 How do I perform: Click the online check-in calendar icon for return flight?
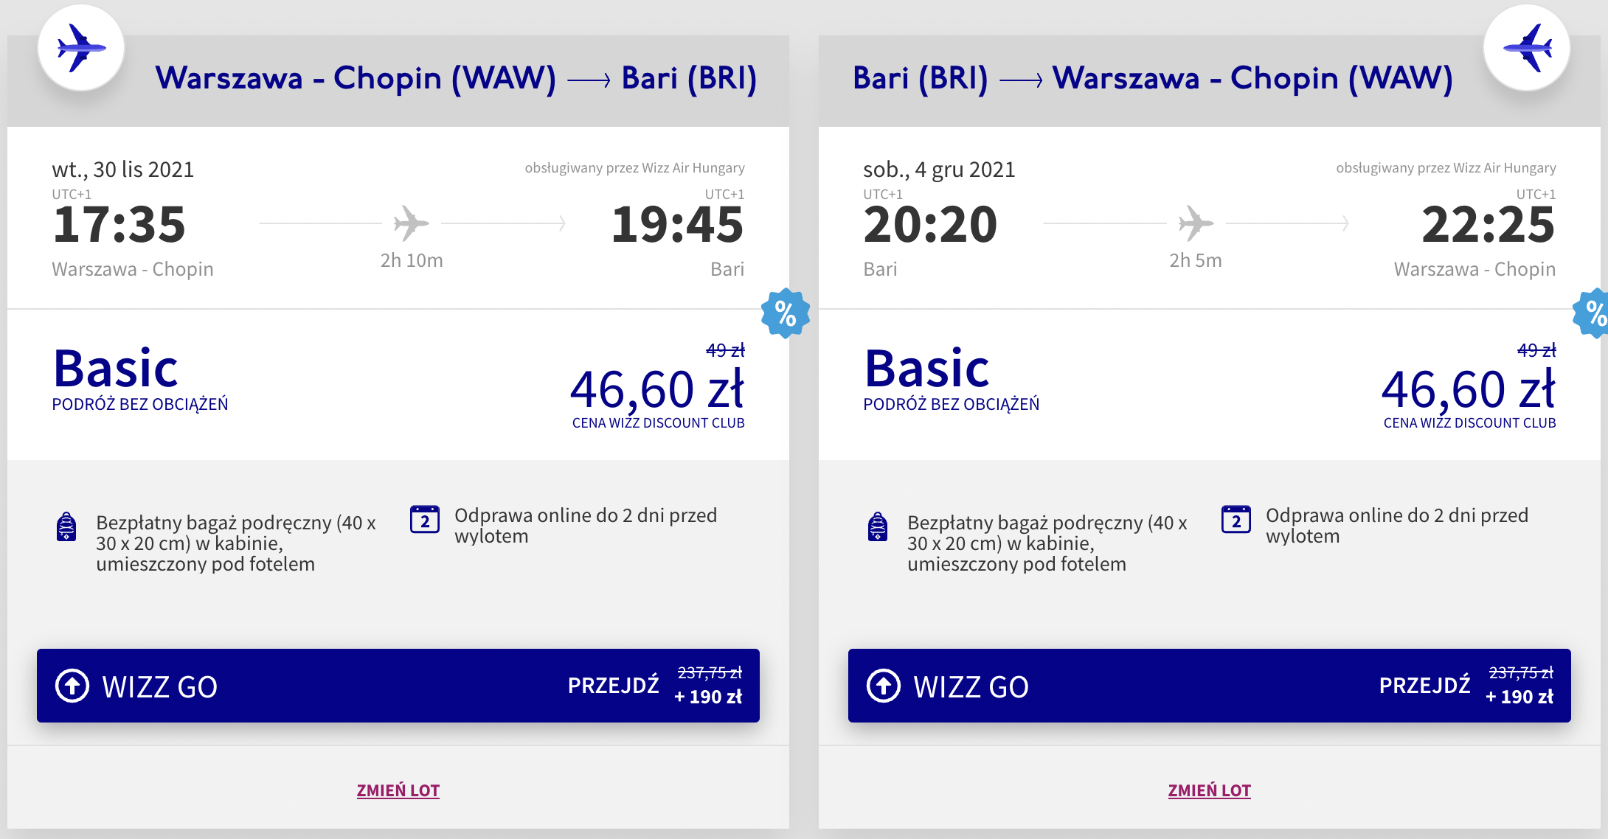[x=1236, y=520]
